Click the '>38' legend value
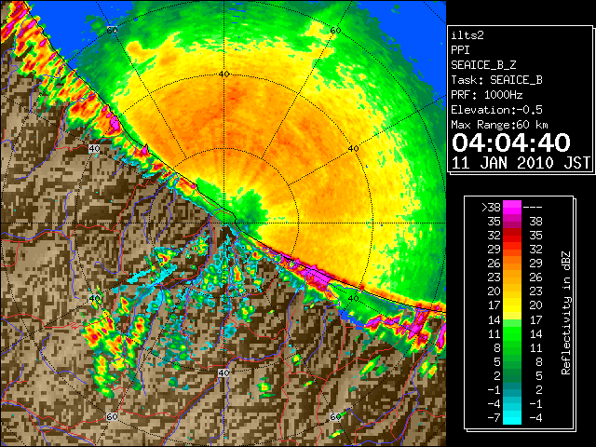 coord(491,208)
